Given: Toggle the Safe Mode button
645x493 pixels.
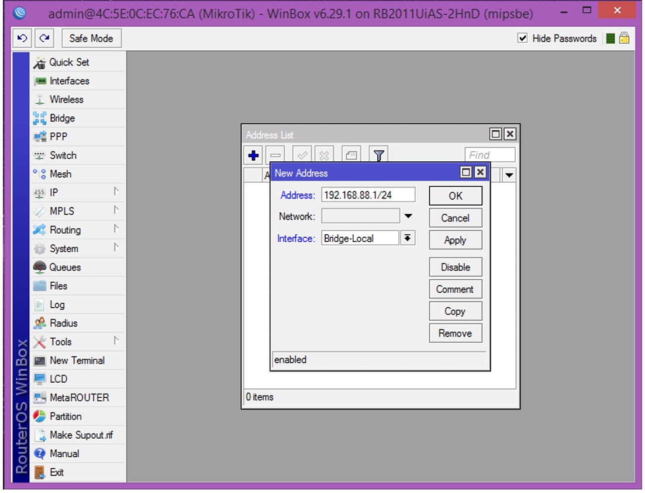Looking at the screenshot, I should (91, 38).
